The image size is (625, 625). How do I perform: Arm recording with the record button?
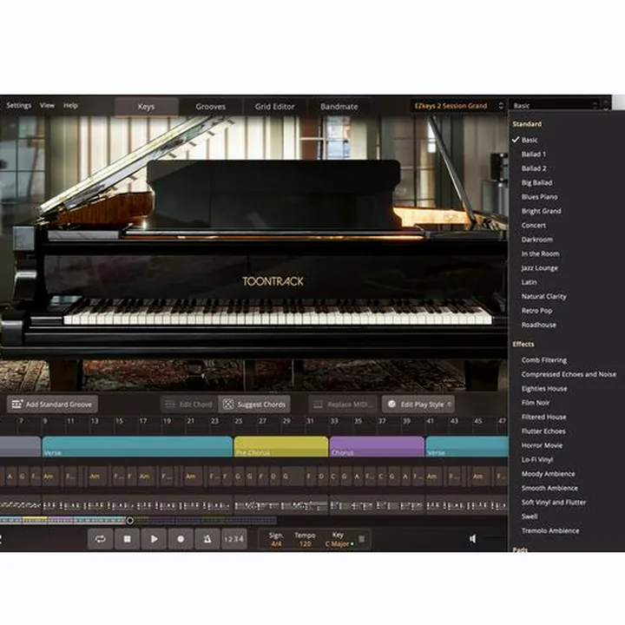[x=181, y=539]
